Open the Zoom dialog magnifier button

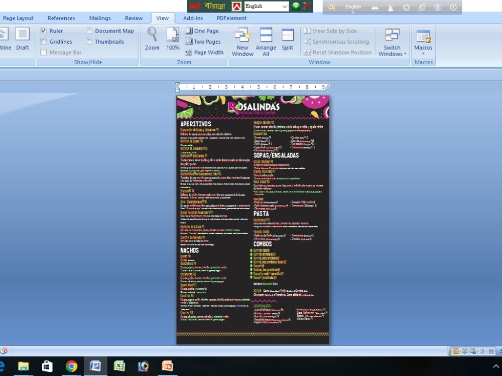tap(152, 39)
